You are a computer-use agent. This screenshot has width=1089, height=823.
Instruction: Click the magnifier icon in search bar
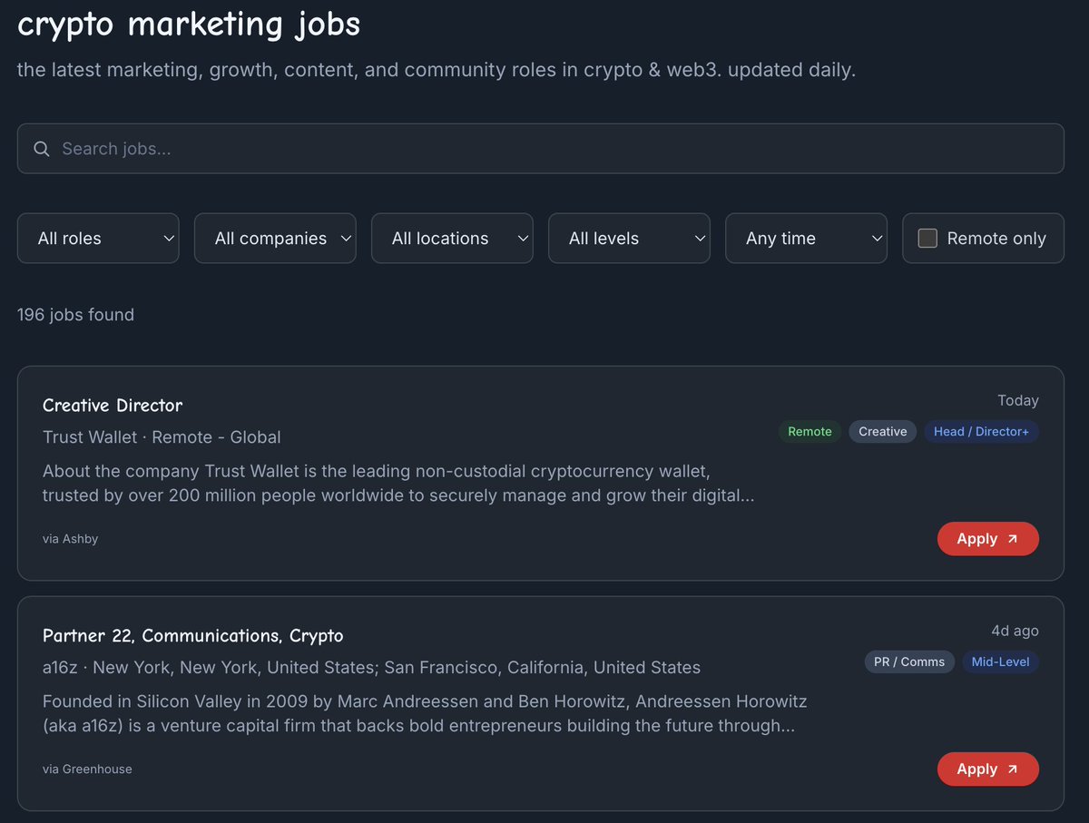tap(42, 149)
